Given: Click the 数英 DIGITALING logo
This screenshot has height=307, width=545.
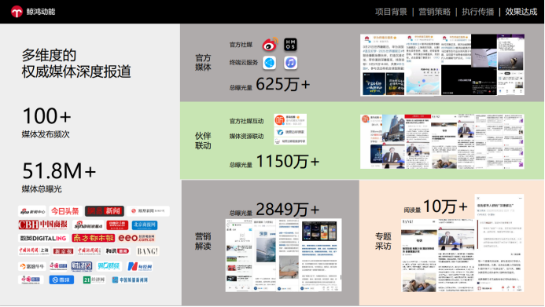Looking at the screenshot, I should pyautogui.click(x=43, y=239).
